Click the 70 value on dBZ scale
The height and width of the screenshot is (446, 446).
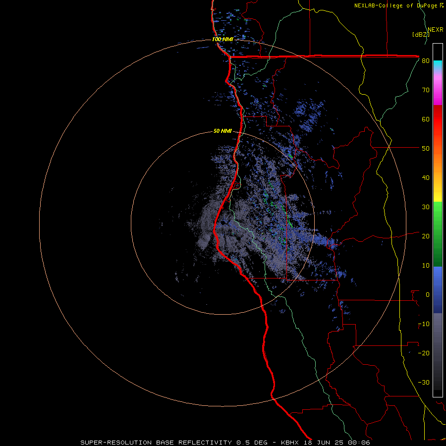[x=426, y=90]
